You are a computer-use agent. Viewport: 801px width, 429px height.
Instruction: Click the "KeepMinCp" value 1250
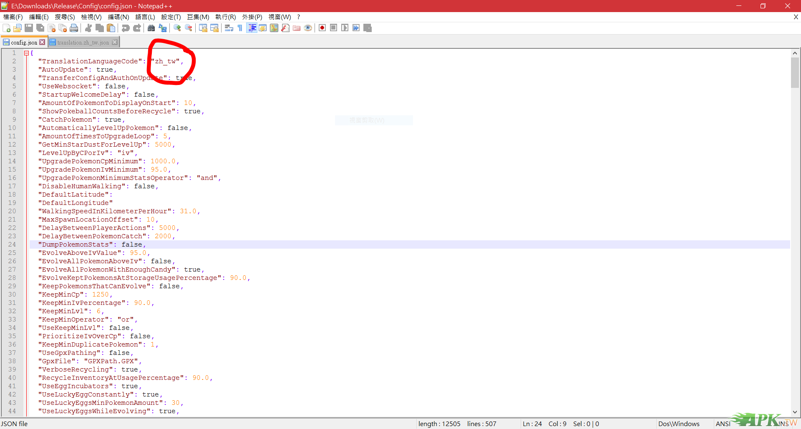100,294
